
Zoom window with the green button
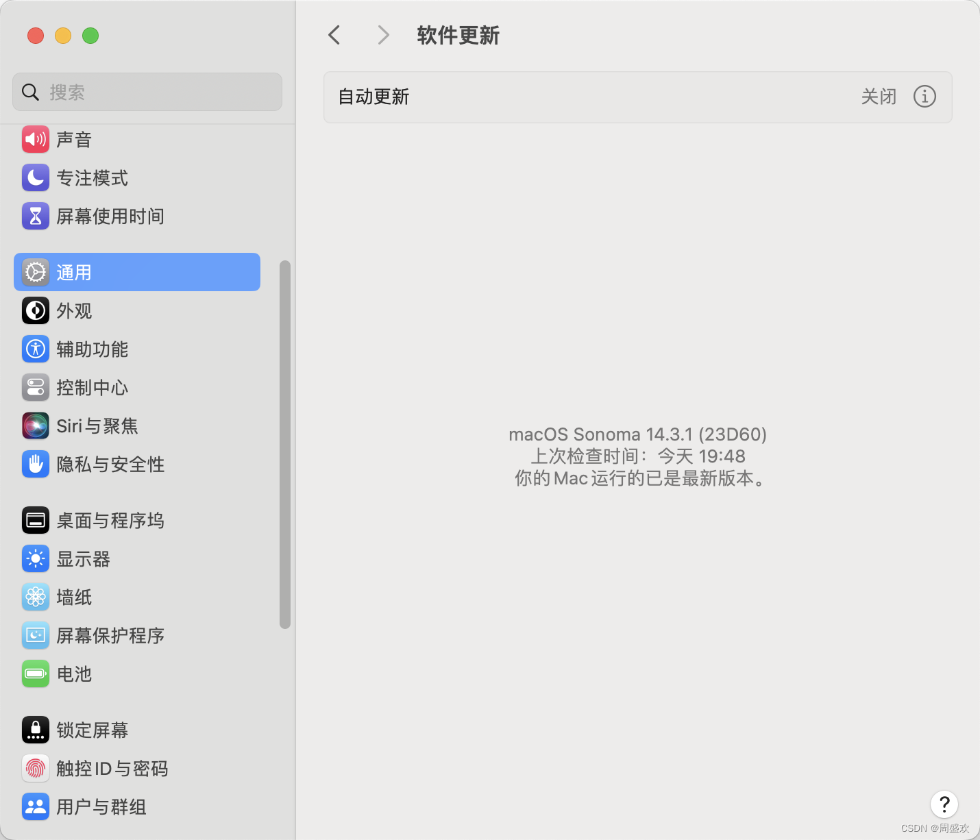(x=90, y=36)
